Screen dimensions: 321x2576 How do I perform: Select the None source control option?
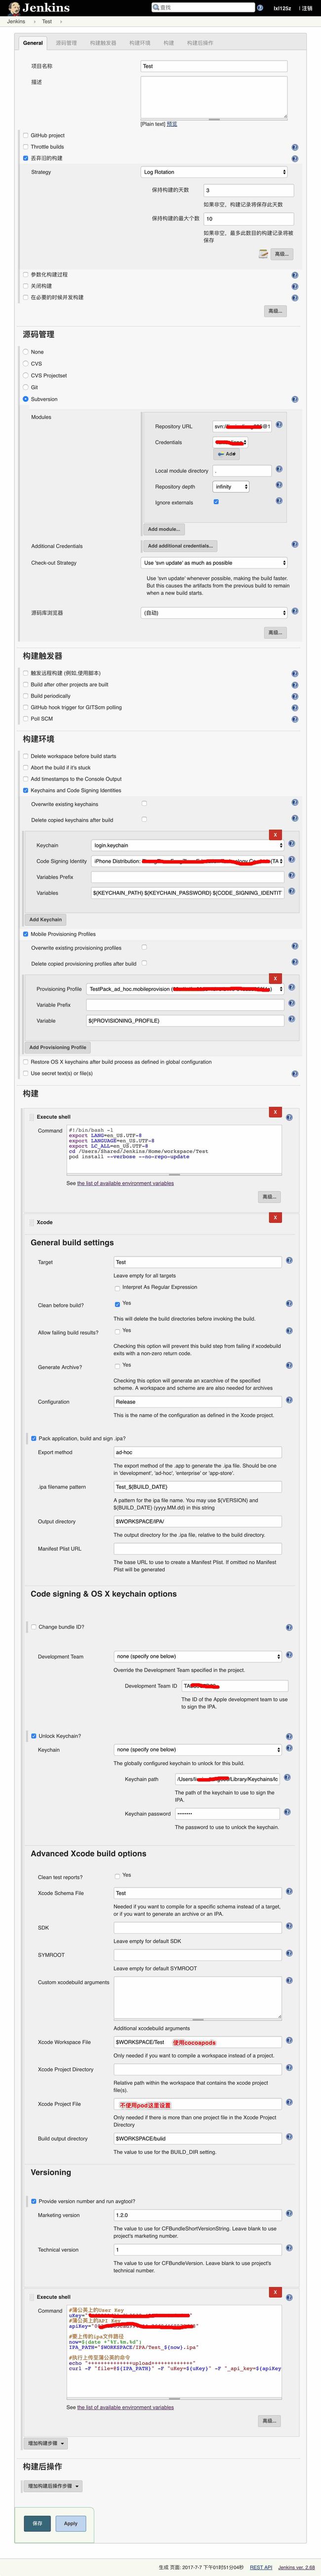[26, 352]
